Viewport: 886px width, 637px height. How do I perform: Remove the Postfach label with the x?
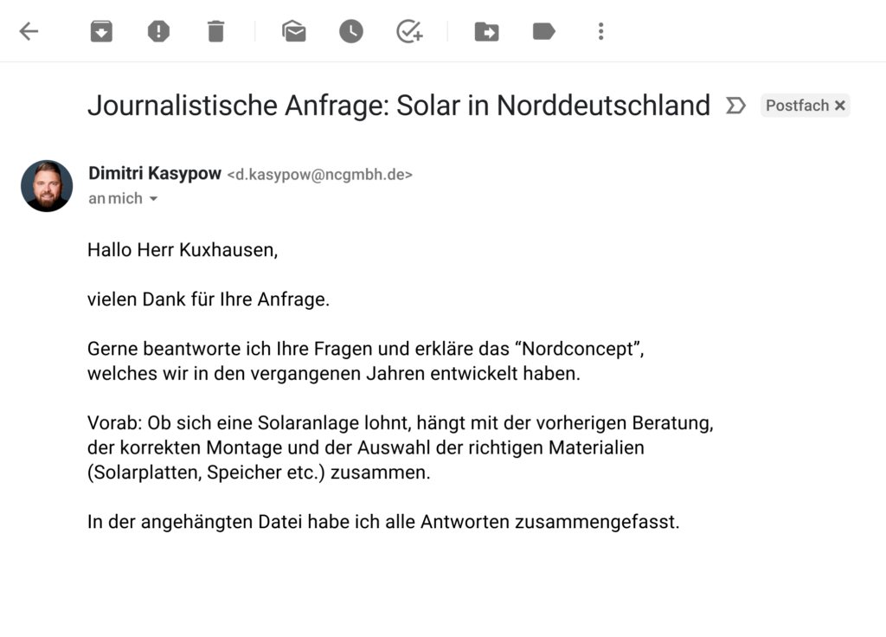pyautogui.click(x=839, y=106)
